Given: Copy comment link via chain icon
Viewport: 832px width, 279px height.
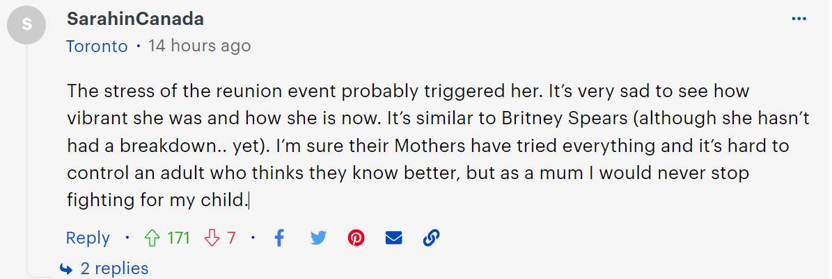Looking at the screenshot, I should pyautogui.click(x=432, y=238).
